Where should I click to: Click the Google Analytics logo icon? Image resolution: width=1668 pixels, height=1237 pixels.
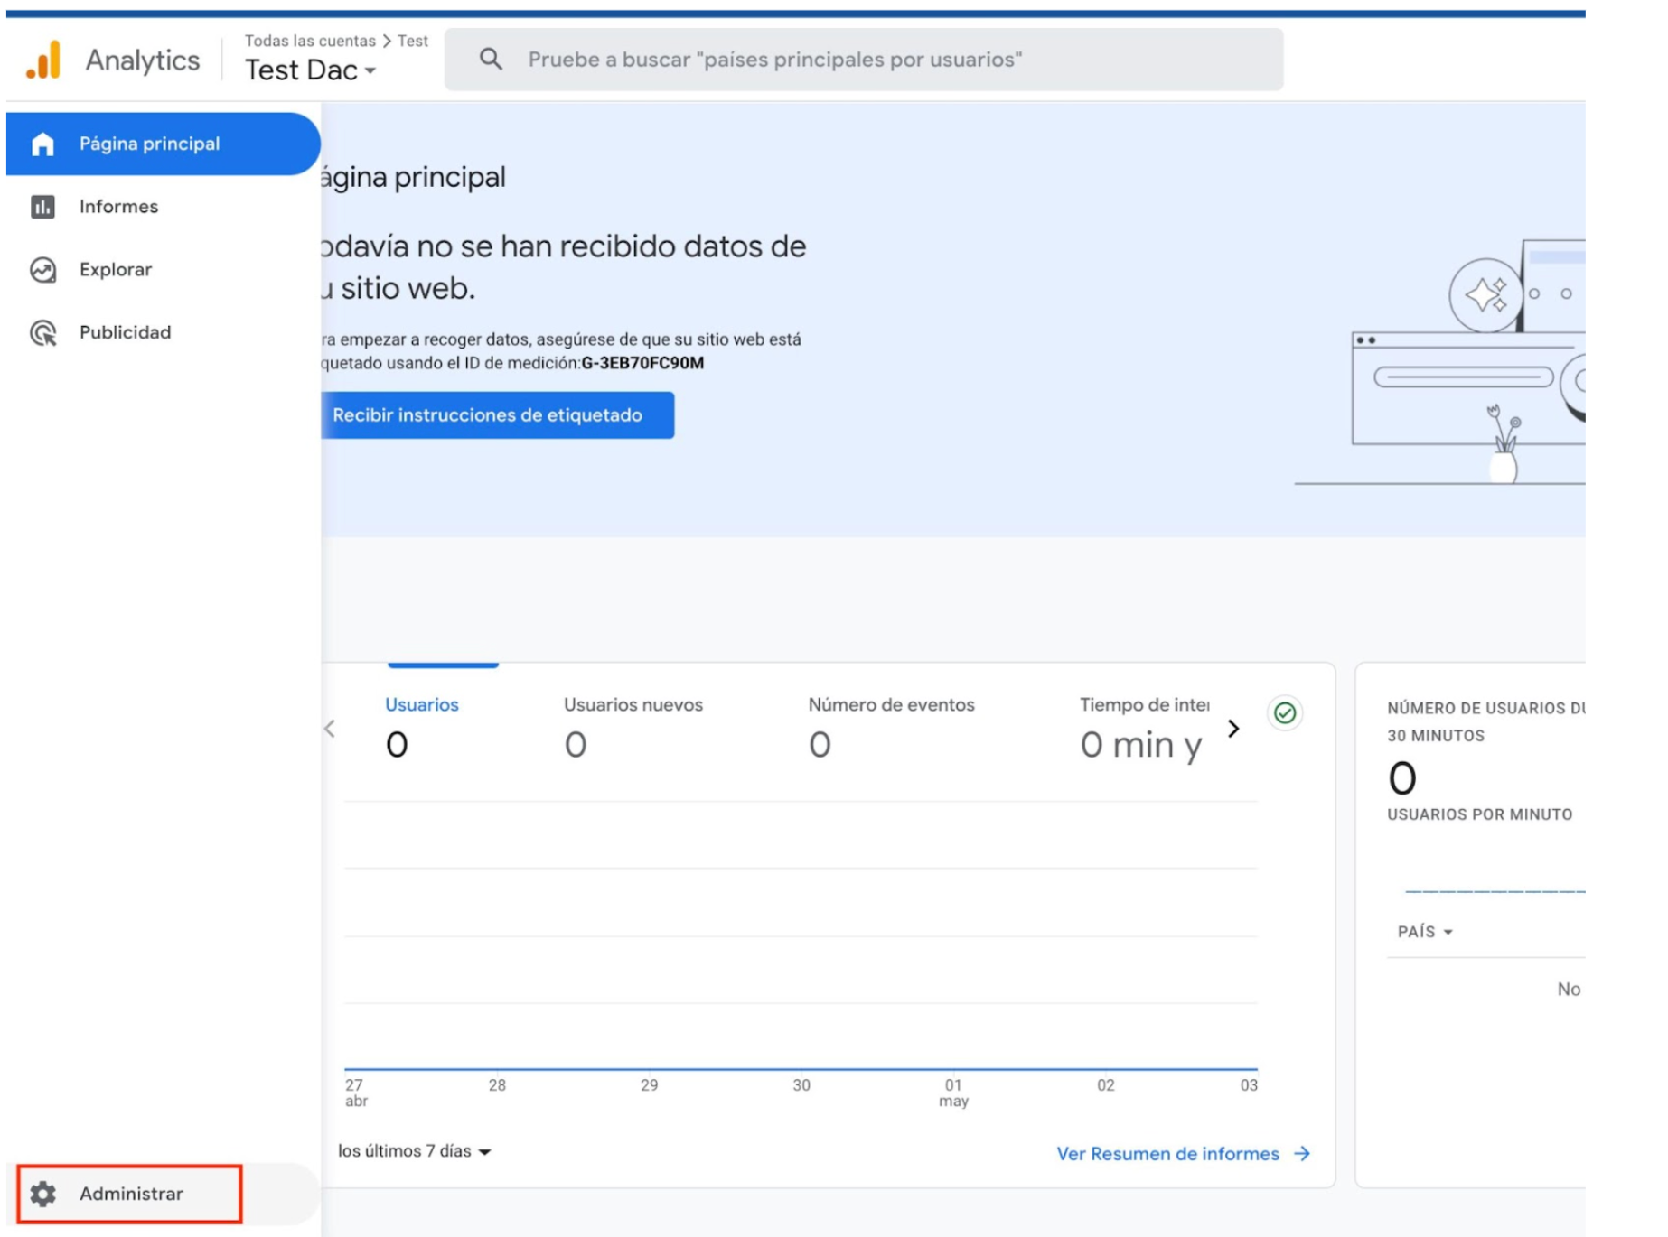[x=43, y=60]
